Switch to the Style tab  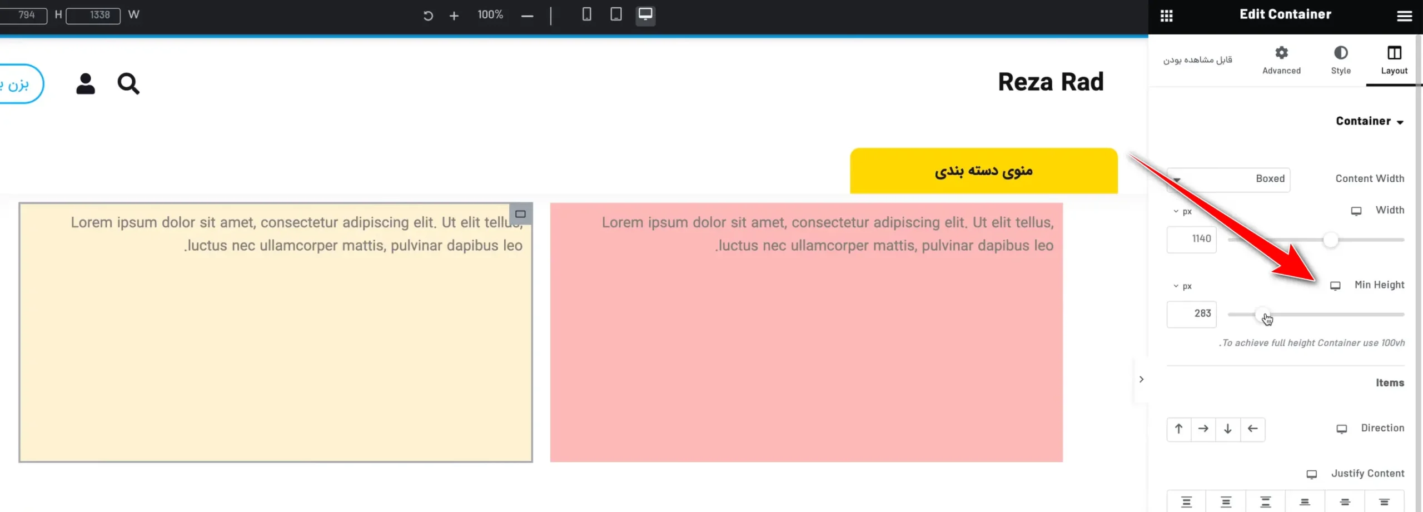pos(1340,60)
